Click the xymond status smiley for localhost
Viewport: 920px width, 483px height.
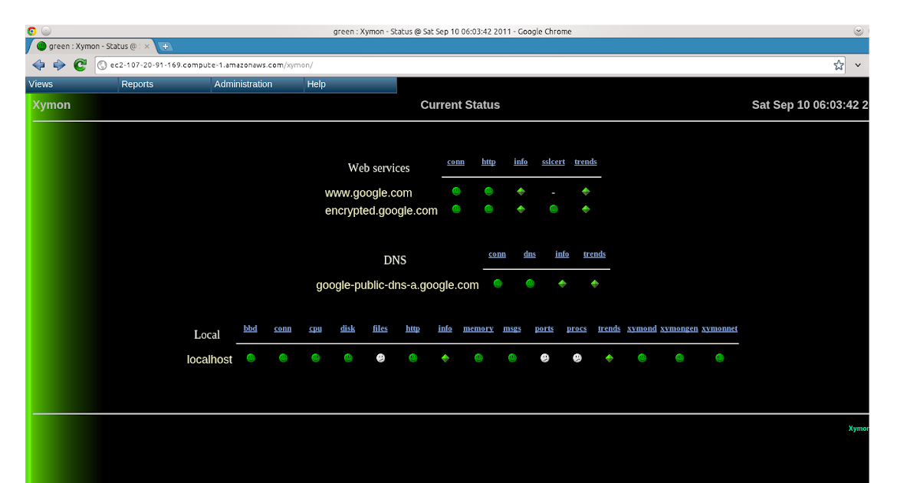click(x=642, y=357)
